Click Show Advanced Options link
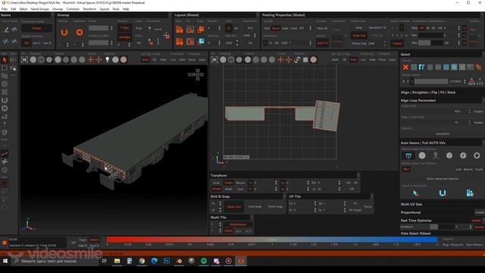This screenshot has width=485, height=273. (x=443, y=179)
